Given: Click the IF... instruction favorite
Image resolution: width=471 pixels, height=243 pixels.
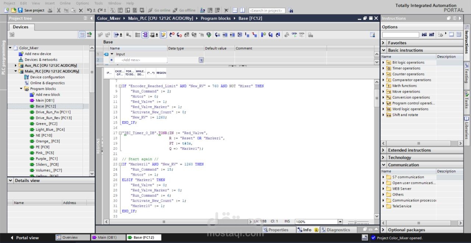Looking at the screenshot, I should coord(109,73).
